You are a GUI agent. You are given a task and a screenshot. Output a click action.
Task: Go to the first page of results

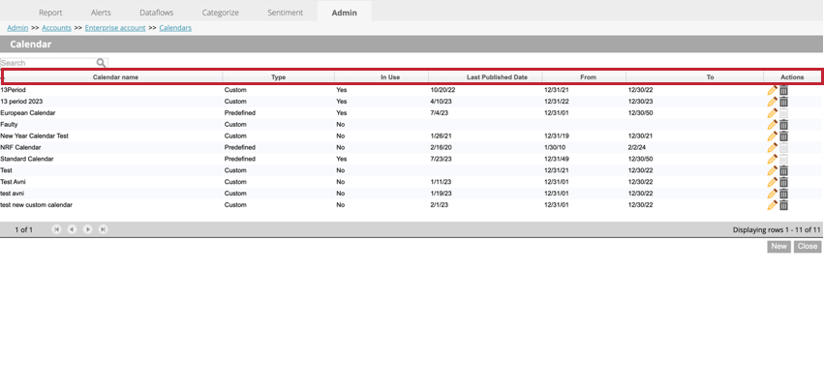click(x=56, y=229)
